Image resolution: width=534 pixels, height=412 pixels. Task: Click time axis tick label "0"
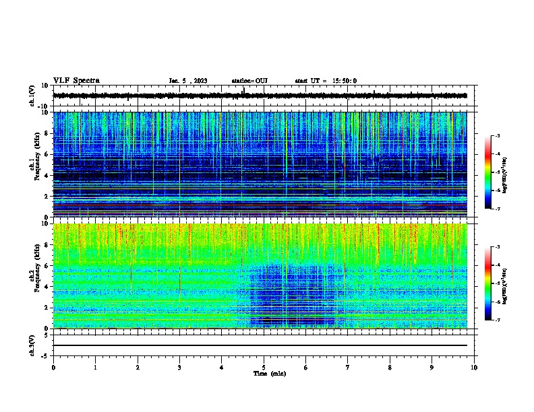point(53,368)
